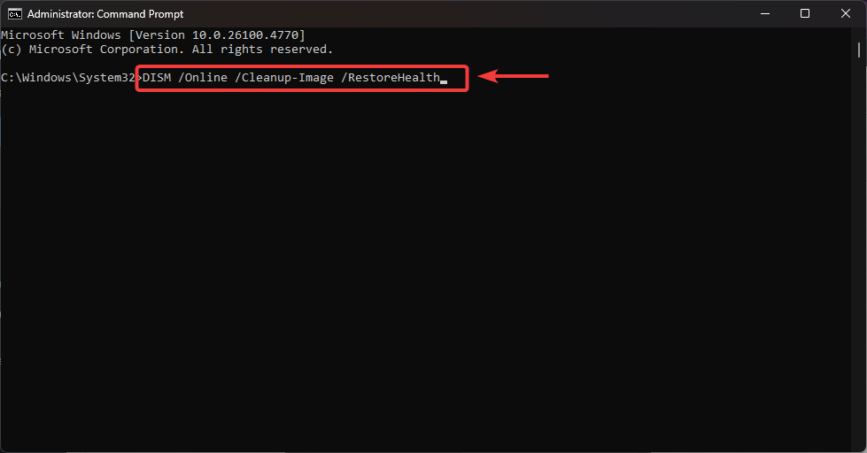This screenshot has height=453, width=867.
Task: Click the scrollbar track below the thumb
Action: click(861, 265)
